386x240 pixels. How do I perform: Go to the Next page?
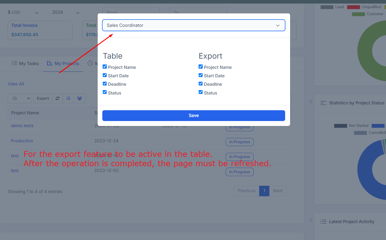click(278, 191)
